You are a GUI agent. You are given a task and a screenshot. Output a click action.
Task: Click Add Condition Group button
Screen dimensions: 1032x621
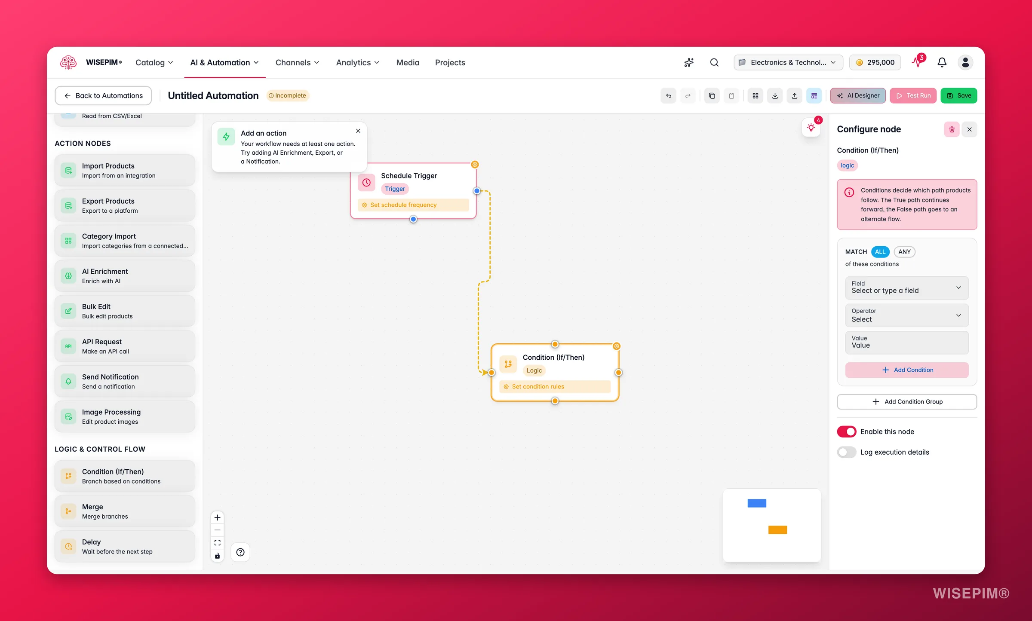coord(907,401)
